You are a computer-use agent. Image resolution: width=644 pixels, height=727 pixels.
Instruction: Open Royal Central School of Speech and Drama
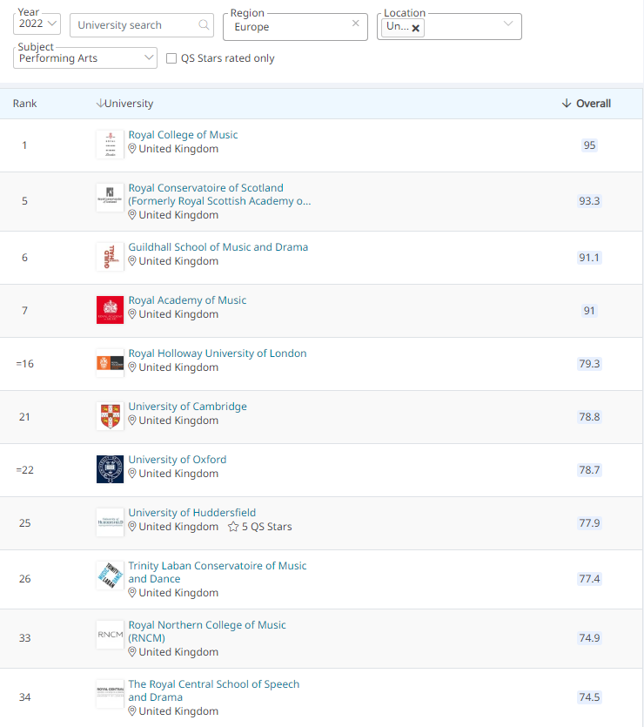[x=214, y=690]
